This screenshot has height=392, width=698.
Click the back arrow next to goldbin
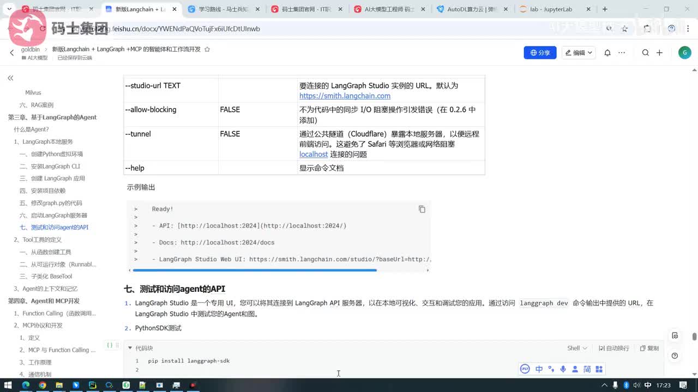click(x=12, y=53)
